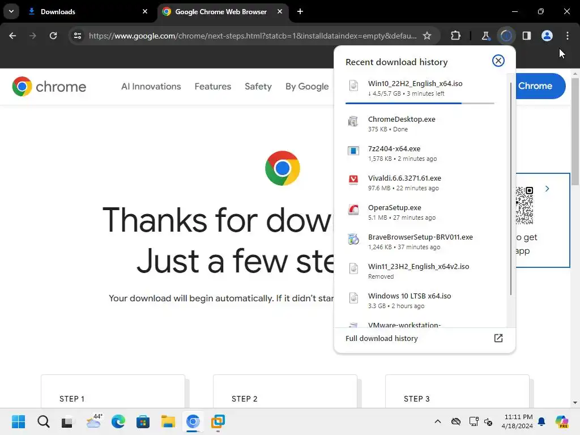
Task: Click the download popup scrollbar
Action: tap(511, 189)
